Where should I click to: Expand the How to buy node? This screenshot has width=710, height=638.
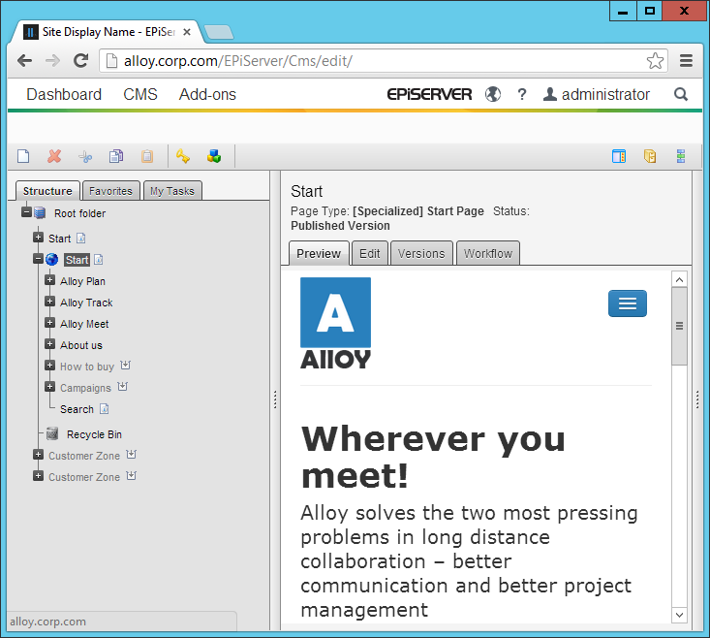pos(49,366)
